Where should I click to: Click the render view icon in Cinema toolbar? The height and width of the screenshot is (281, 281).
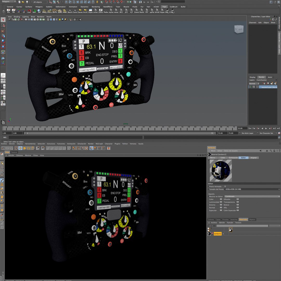pyautogui.click(x=108, y=148)
